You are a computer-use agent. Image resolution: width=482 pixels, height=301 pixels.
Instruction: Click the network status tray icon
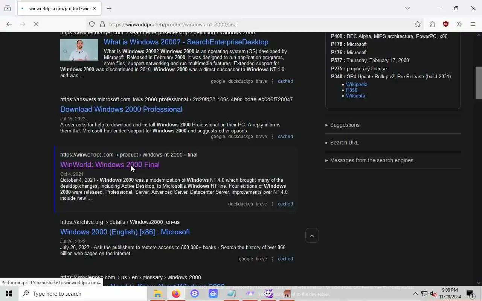click(x=424, y=293)
